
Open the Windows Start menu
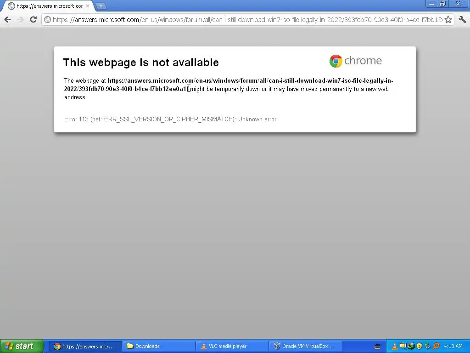tap(22, 346)
